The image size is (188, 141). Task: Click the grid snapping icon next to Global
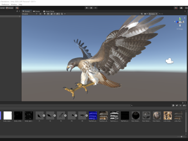(x=17, y=8)
